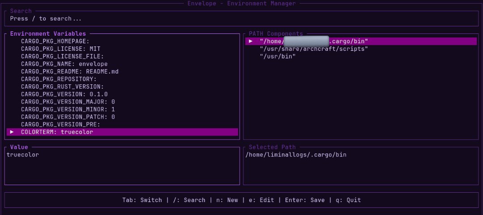Select the CARGO_PKG_LICENSE_FILE row
Image resolution: width=483 pixels, height=215 pixels.
(122, 57)
